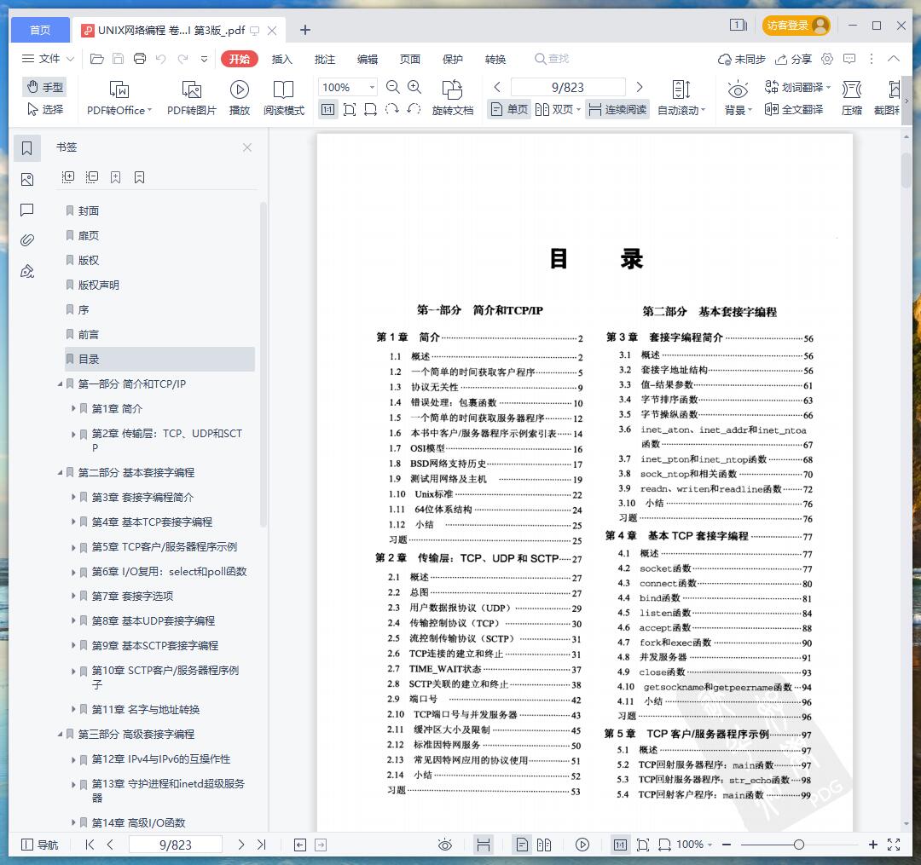Add a new bookmark
Screen dimensions: 921x865
tap(116, 177)
